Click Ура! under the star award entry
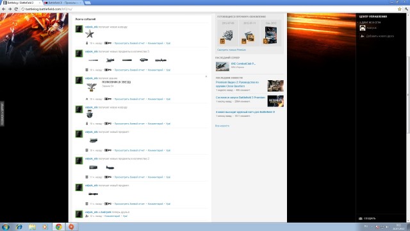Image resolution: width=410 pixels, height=231 pixels. [x=168, y=43]
